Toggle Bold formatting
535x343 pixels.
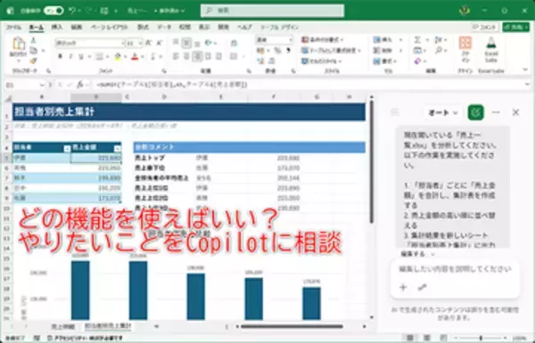[61, 56]
